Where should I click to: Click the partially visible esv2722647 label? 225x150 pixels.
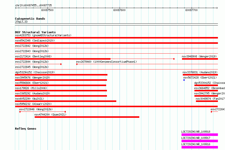click(x=218, y=109)
